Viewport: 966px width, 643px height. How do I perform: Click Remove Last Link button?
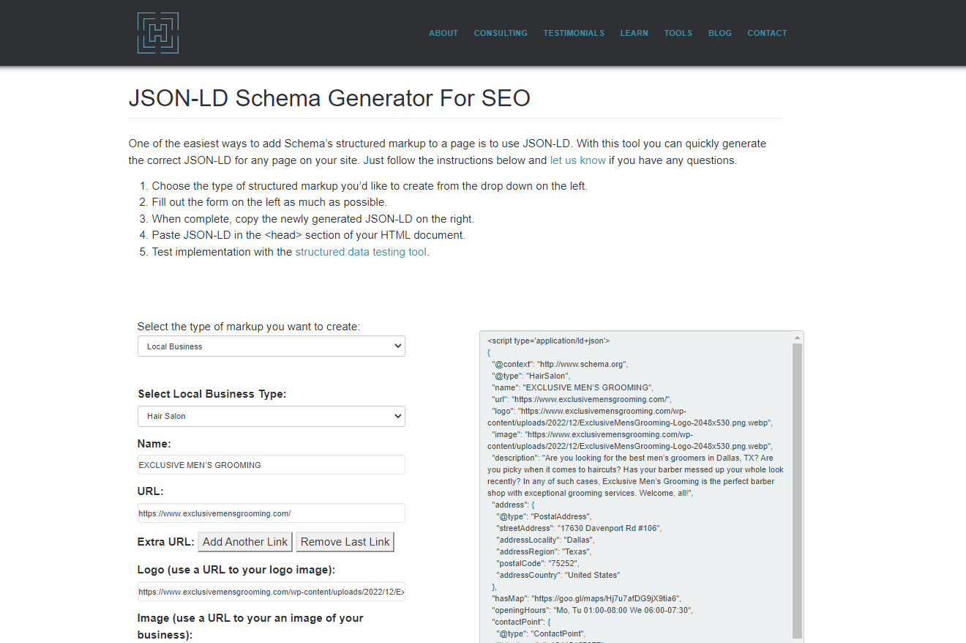click(345, 542)
